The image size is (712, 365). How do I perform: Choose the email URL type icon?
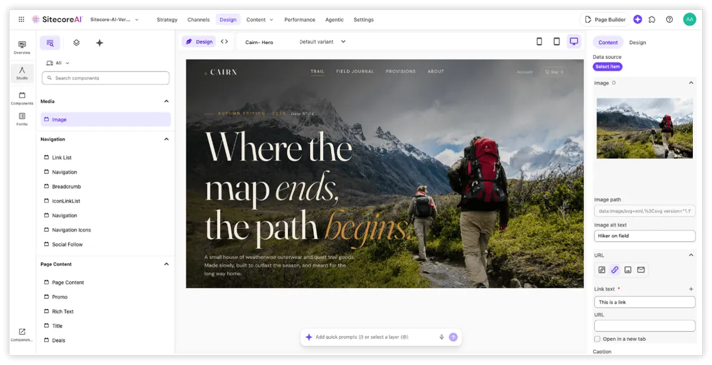(641, 270)
